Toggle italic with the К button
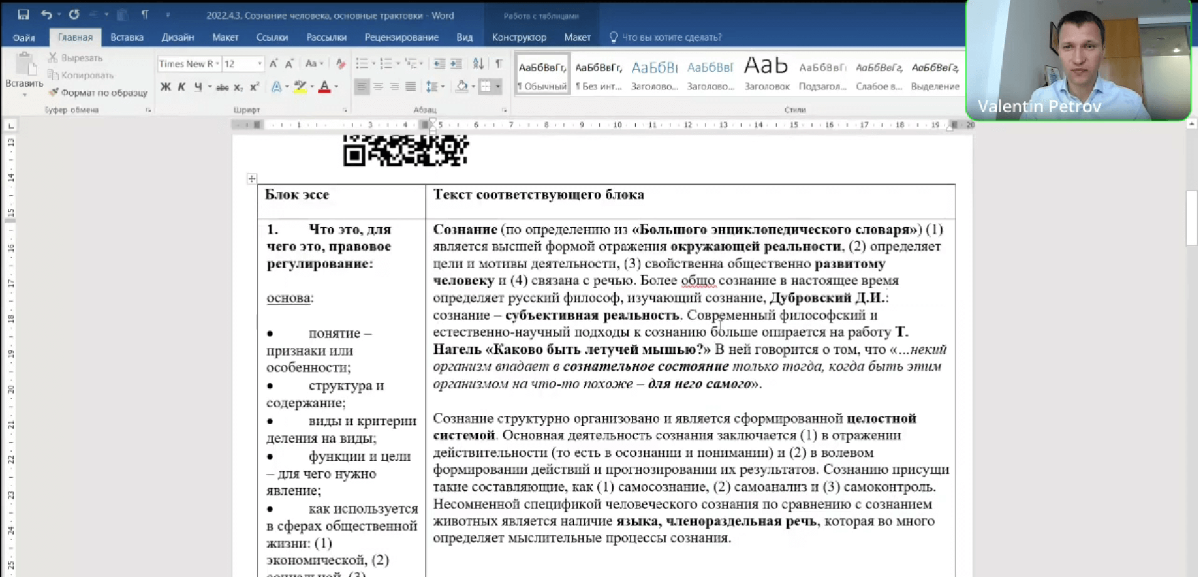The width and height of the screenshot is (1198, 577). point(182,87)
